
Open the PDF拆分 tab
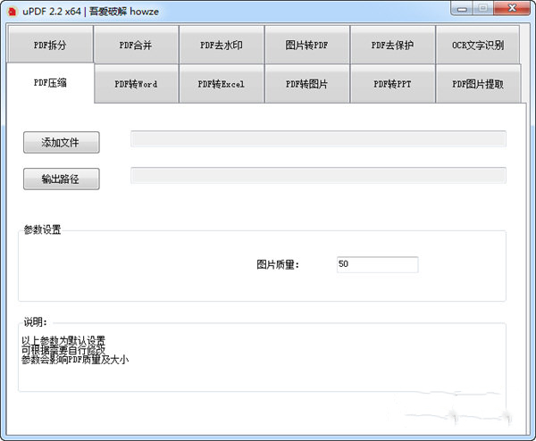click(50, 45)
